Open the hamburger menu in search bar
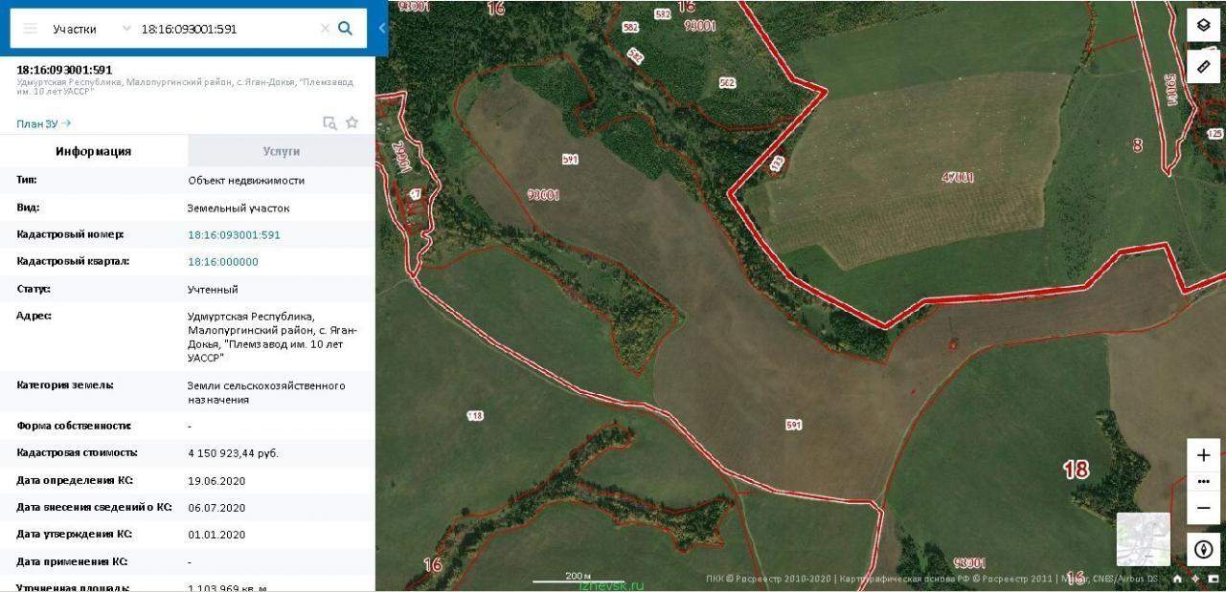1226x592 pixels. pos(30,29)
